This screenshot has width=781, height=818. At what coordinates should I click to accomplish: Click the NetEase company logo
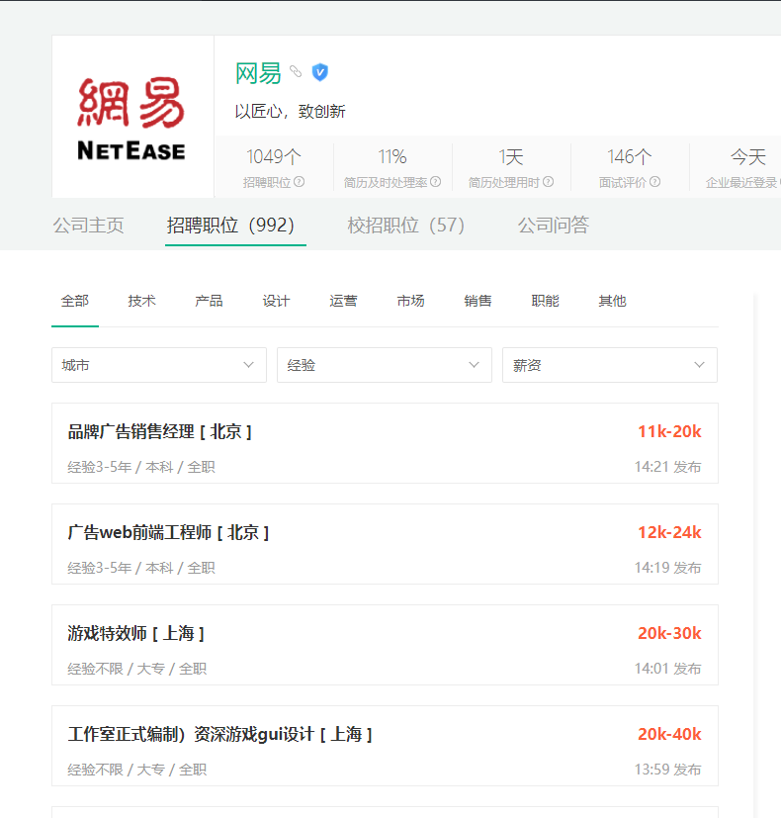point(131,119)
